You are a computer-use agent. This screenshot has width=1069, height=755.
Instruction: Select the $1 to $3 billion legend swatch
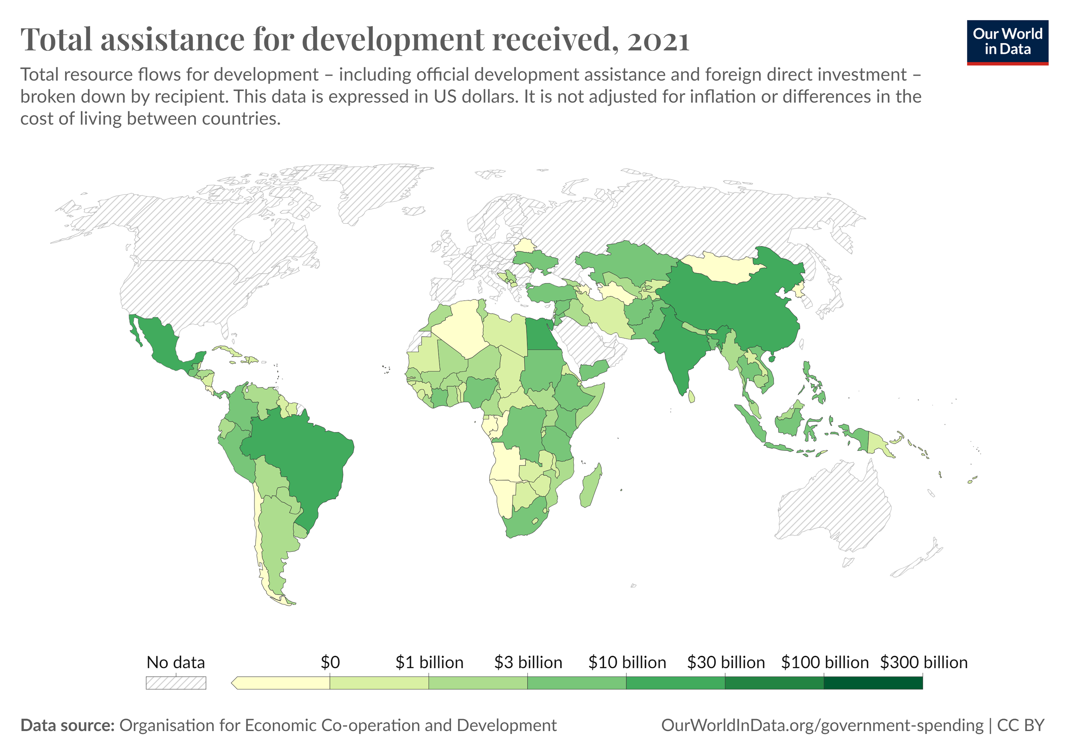478,683
